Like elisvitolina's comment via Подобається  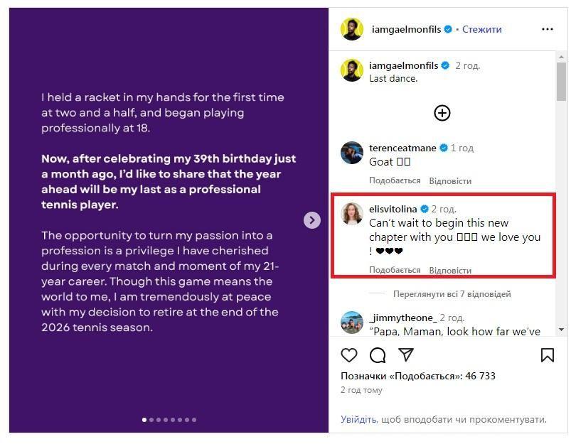[395, 270]
